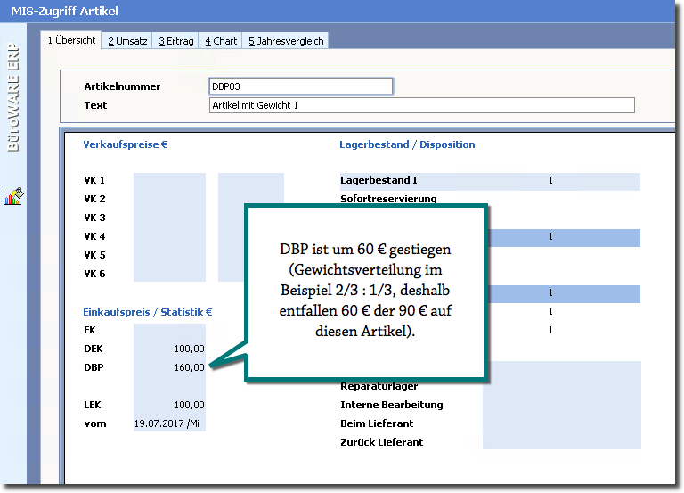Click the callout box explaining DBP increase
The width and height of the screenshot is (684, 493).
(365, 290)
